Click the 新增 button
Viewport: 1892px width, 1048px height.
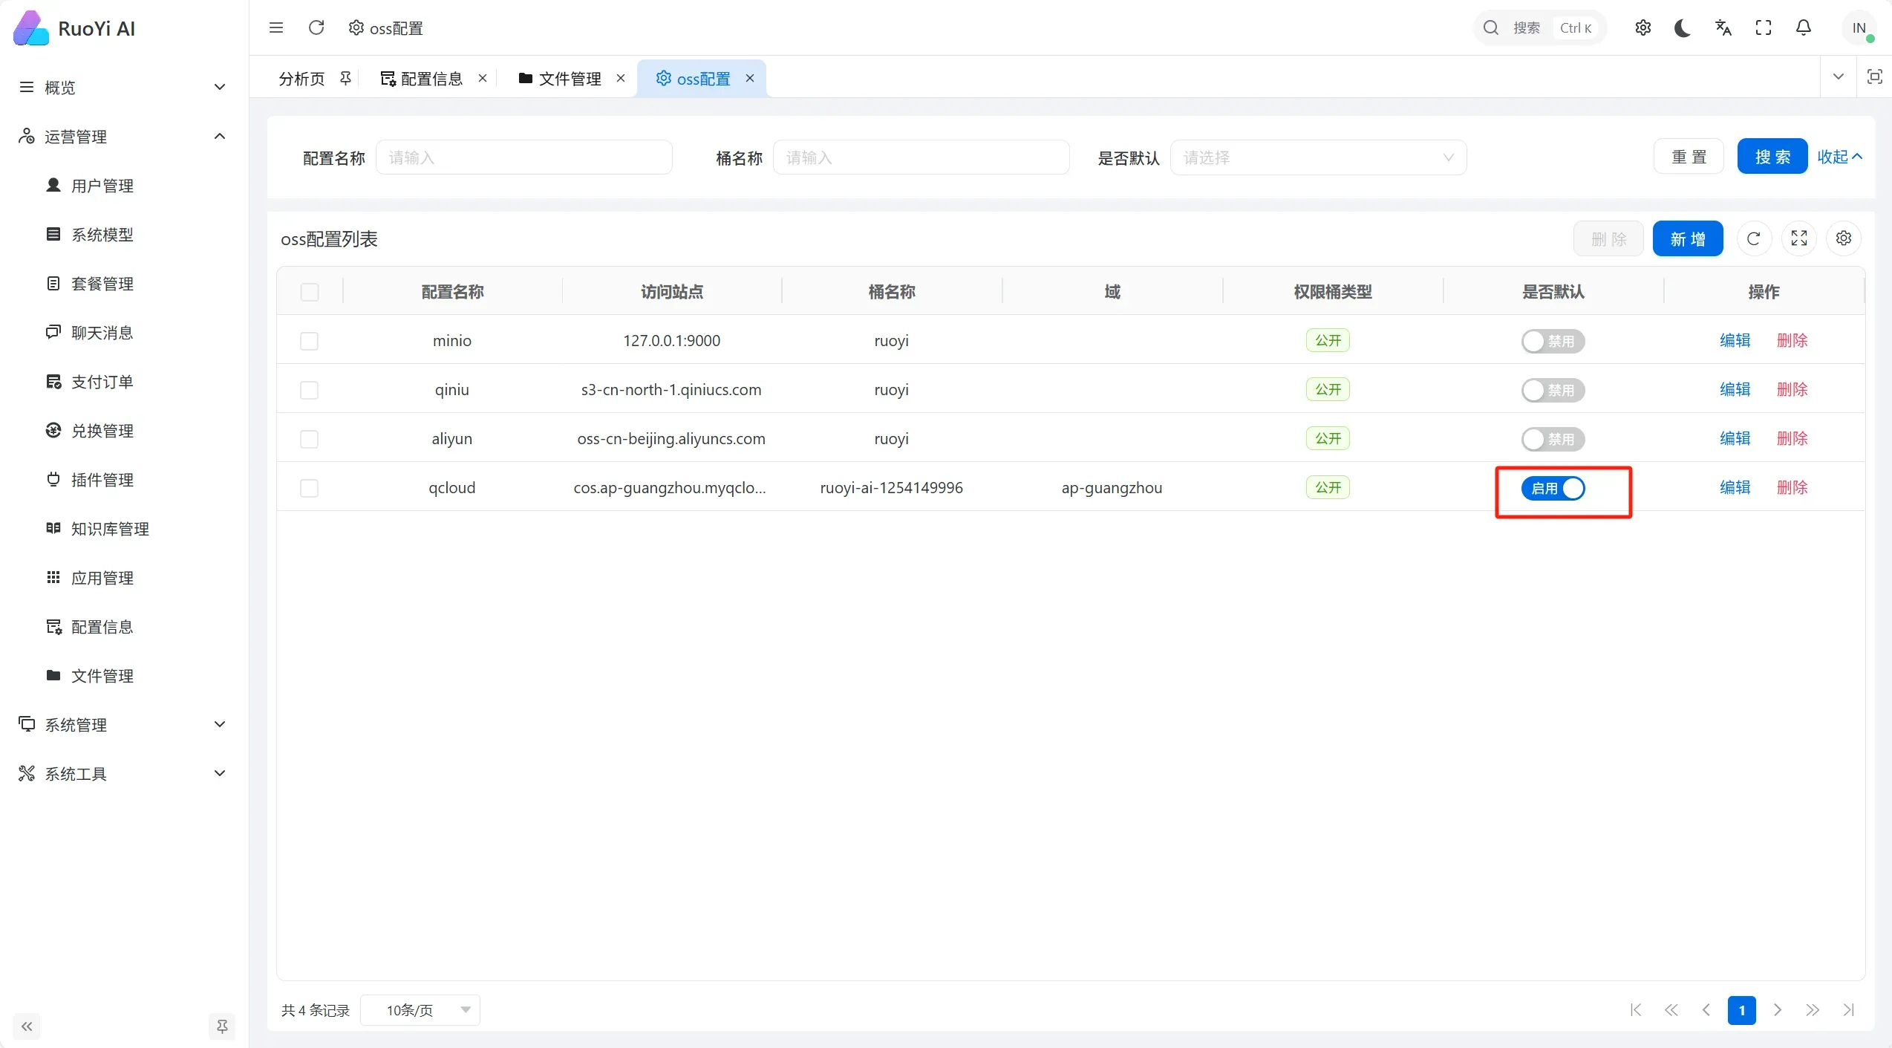tap(1687, 239)
